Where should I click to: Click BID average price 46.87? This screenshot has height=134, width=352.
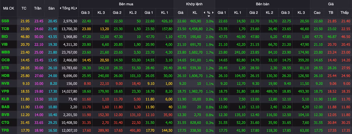[x=332, y=37]
